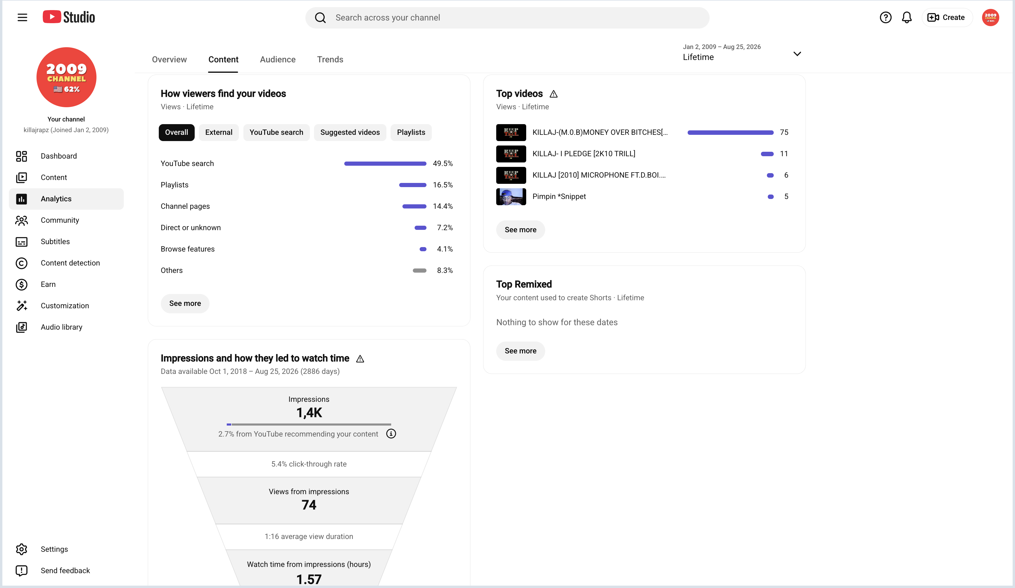Click the Browse features row label
1015x588 pixels.
[x=187, y=249]
